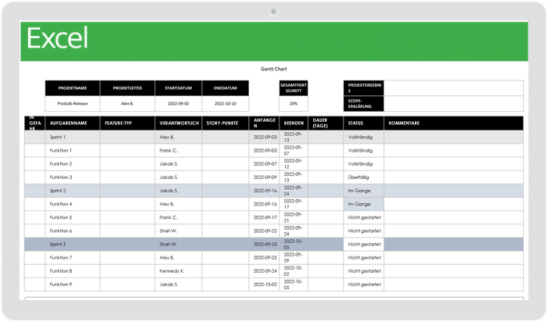This screenshot has width=548, height=322.
Task: Click the 2022-10-02 start date of Funktion 9
Action: (x=265, y=284)
